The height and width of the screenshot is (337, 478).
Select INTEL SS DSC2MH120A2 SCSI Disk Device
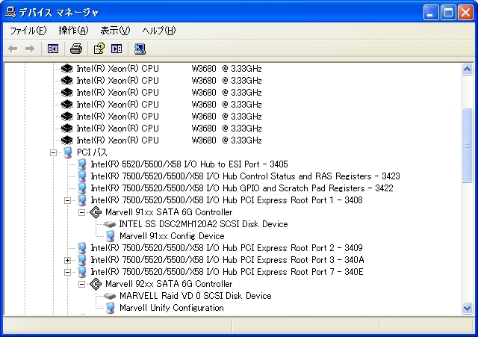203,224
